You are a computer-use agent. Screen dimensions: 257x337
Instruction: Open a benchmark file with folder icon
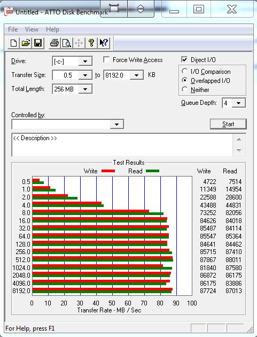[26, 43]
